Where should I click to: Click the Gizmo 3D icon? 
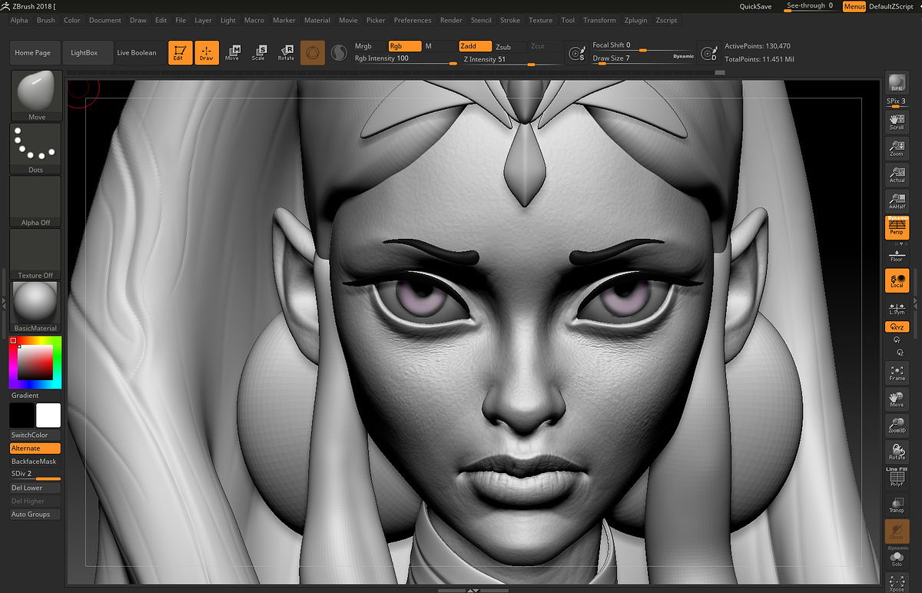(x=313, y=53)
